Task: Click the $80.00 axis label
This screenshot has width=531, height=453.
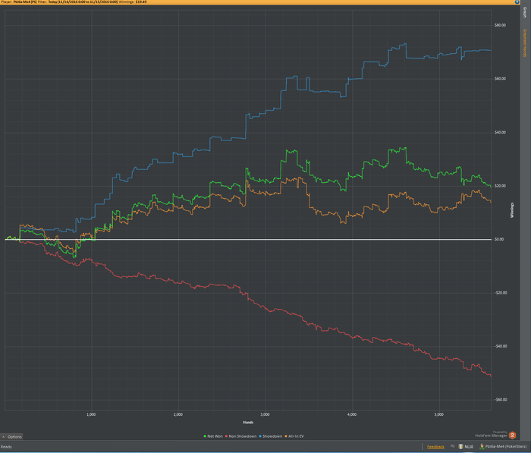Action: click(500, 25)
